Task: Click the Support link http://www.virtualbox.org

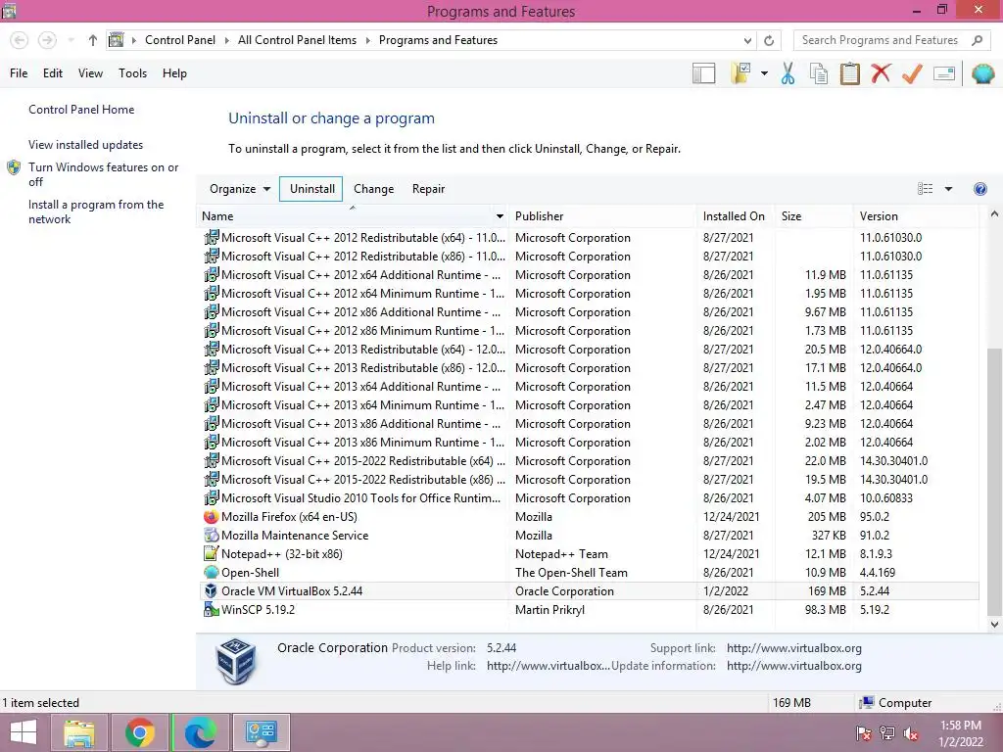Action: click(x=793, y=648)
